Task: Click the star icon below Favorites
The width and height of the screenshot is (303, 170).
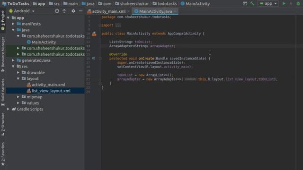Action: (3, 164)
